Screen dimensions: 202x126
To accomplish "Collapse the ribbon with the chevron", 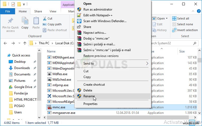I will (193, 11).
